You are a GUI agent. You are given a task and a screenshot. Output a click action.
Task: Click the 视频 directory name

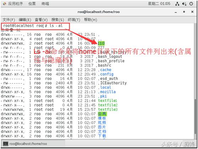click(102, 123)
